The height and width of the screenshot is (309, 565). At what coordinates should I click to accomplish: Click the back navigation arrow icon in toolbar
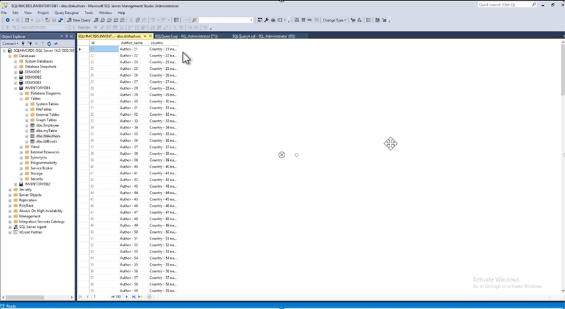pyautogui.click(x=7, y=20)
